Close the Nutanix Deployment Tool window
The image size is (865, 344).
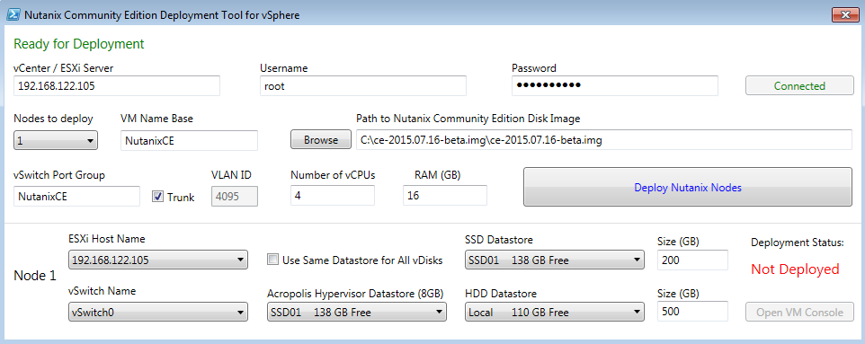pyautogui.click(x=844, y=15)
